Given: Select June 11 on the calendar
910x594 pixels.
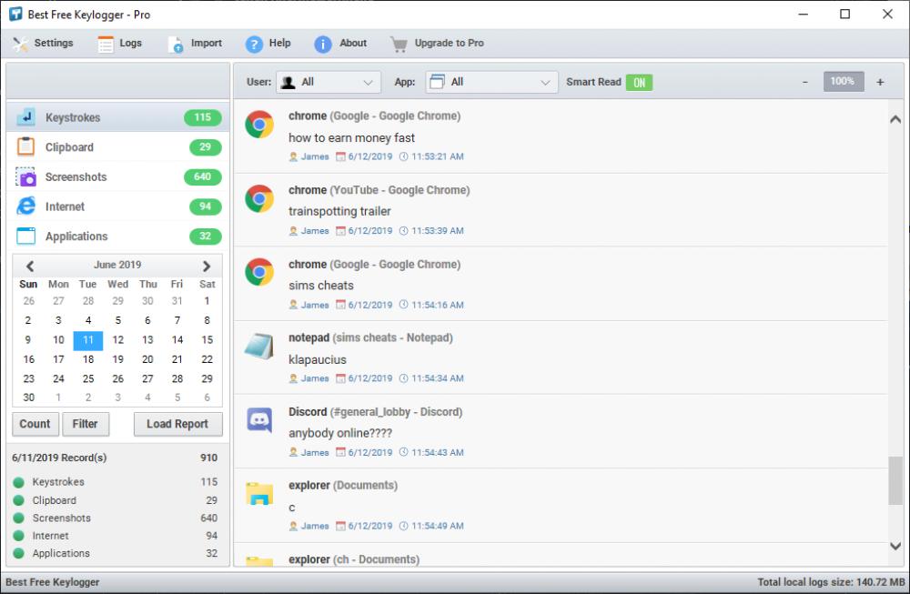Looking at the screenshot, I should [x=87, y=339].
